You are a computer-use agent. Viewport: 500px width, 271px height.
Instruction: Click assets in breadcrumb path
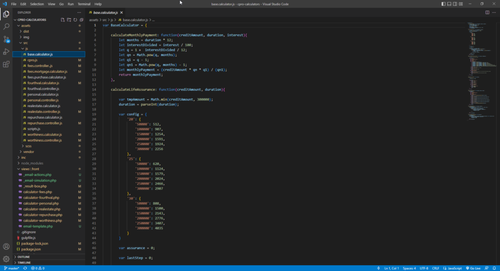(x=93, y=20)
